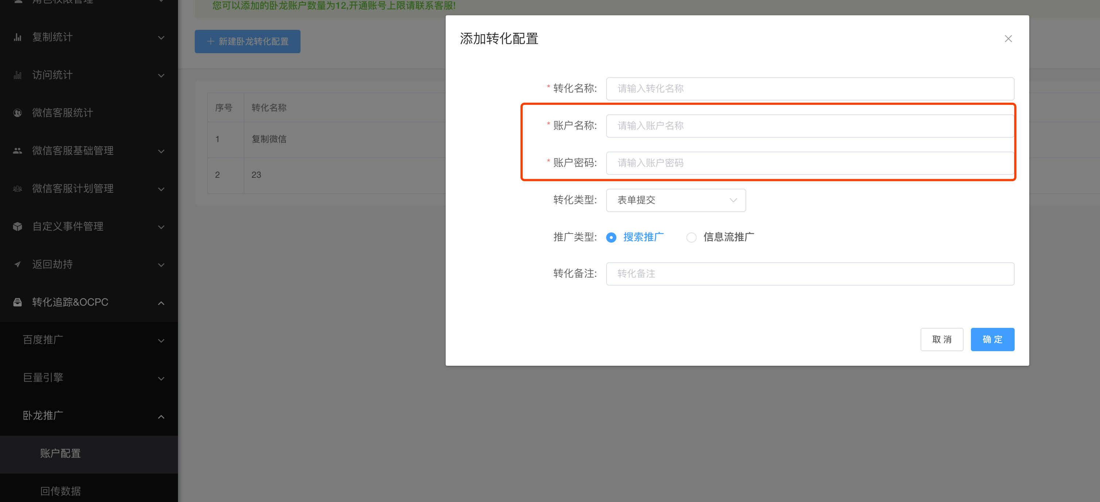Screen dimensions: 1100x502
Task: Collapse the 卧龙推广 submenu chevron
Action: pyautogui.click(x=161, y=416)
